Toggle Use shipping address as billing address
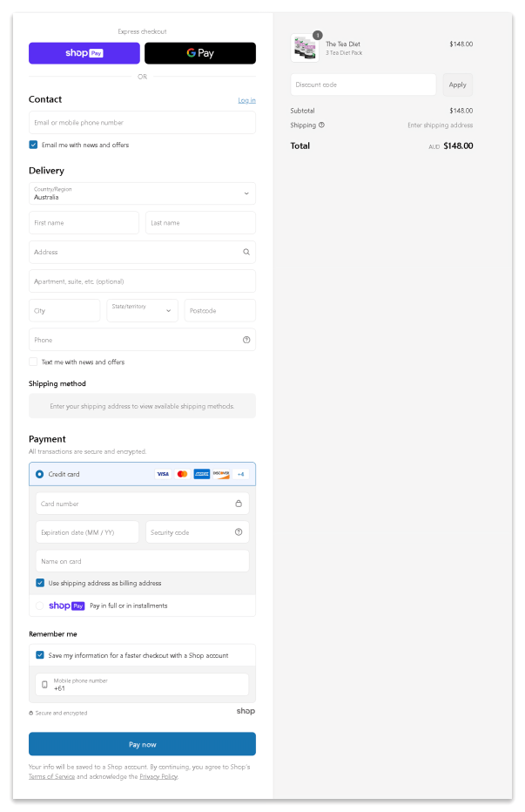 pyautogui.click(x=40, y=583)
